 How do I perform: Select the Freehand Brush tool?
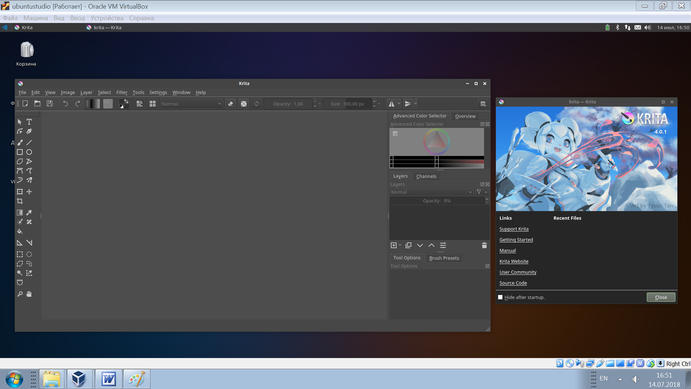coord(20,143)
